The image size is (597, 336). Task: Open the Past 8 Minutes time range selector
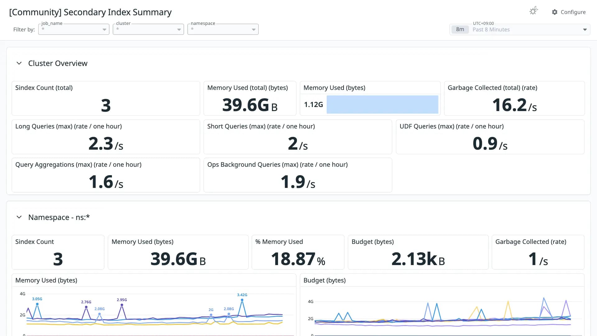(x=520, y=30)
